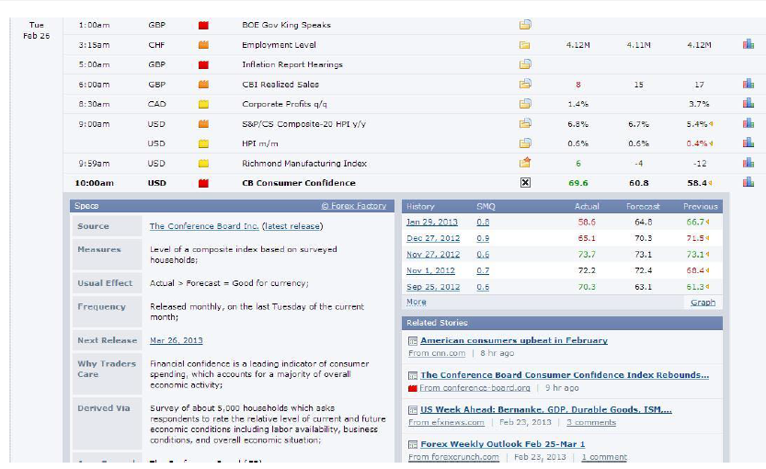
Task: Click orange impact icon for CBI Realized Sales
Action: (203, 84)
